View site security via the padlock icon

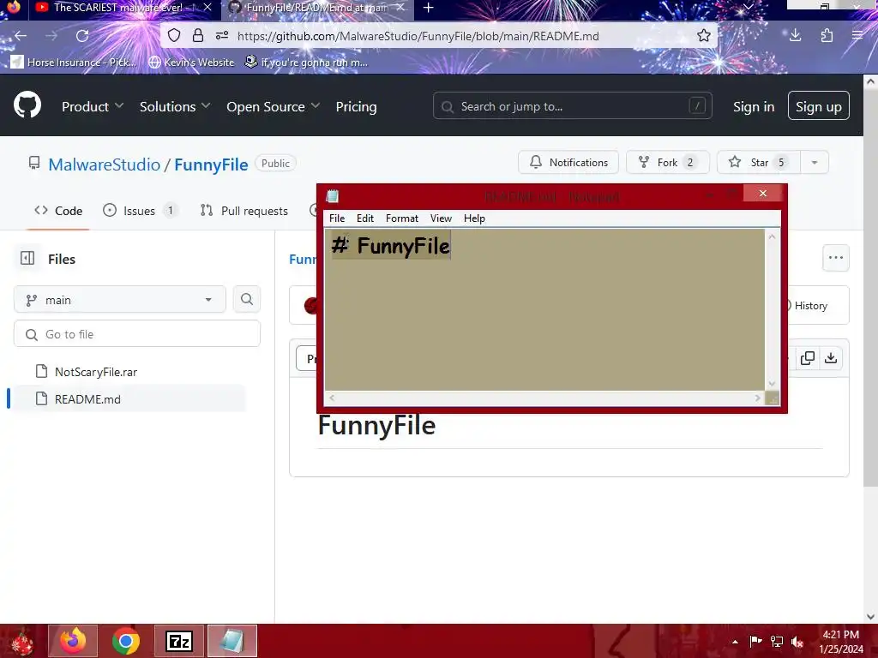(x=198, y=36)
